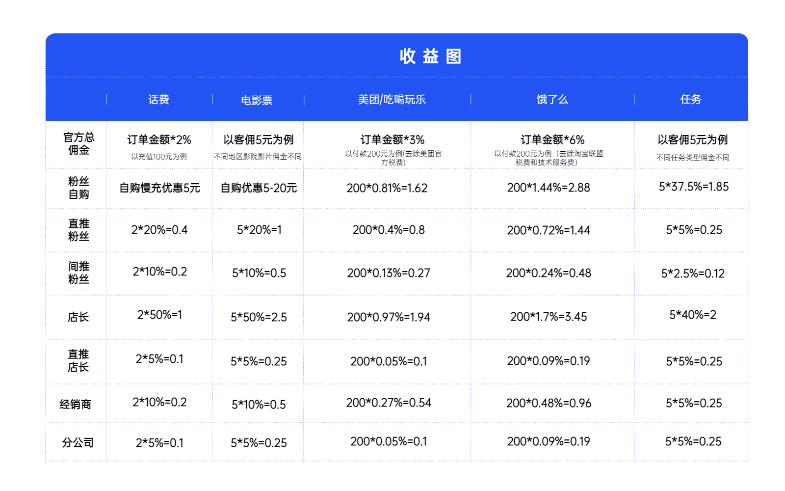
Task: Click 200*0.09%=0.19 in the 直推店长 row
Action: tap(549, 361)
